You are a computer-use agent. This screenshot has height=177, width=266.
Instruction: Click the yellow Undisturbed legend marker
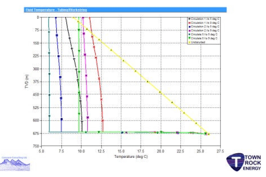coord(189,42)
